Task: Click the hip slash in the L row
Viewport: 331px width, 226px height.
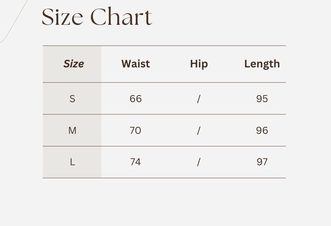Action: tap(199, 162)
